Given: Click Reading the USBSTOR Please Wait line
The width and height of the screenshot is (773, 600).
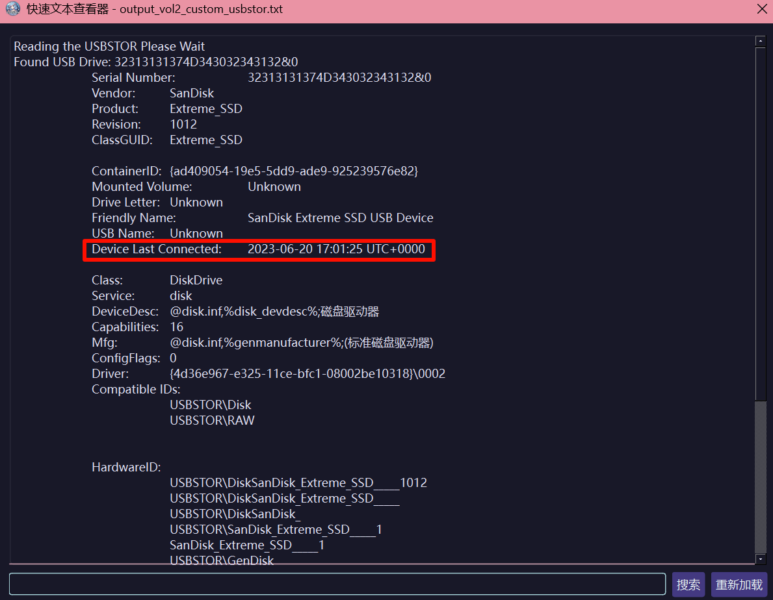Looking at the screenshot, I should click(x=109, y=46).
